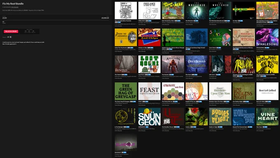This screenshot has height=158, width=280.
Task: Open Wonderfull Discoverie of Witches cover
Action: click(244, 37)
